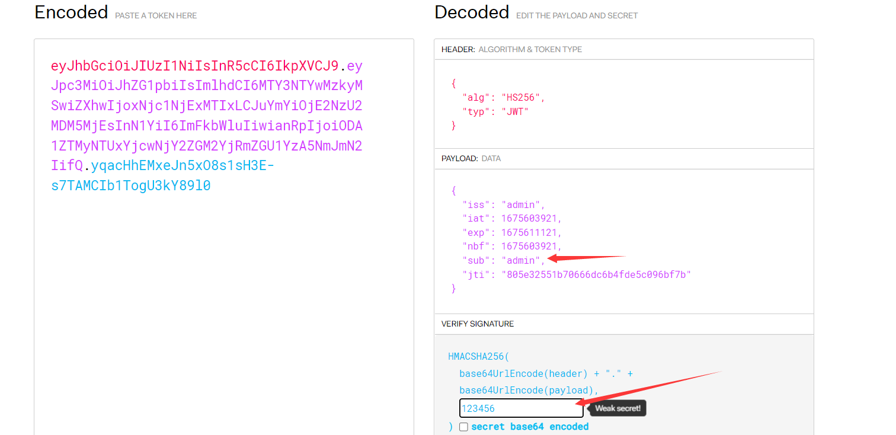Click the "nbf" payload line
This screenshot has width=896, height=435.
point(511,247)
